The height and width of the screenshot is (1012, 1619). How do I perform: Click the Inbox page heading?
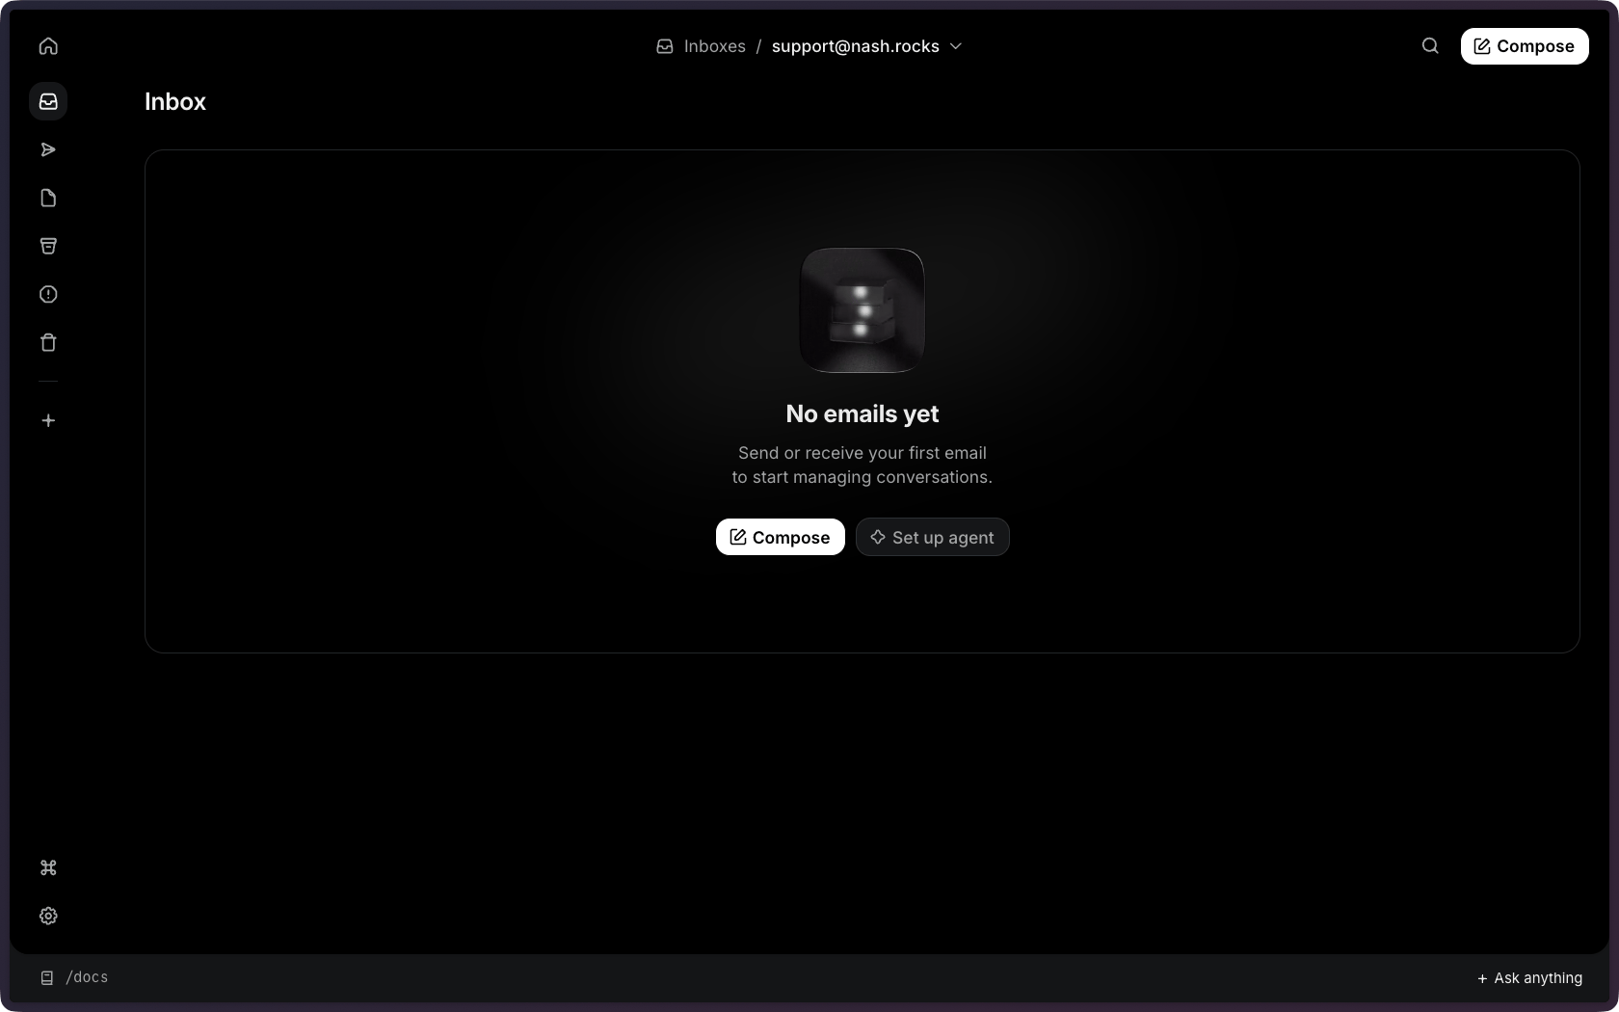175,101
